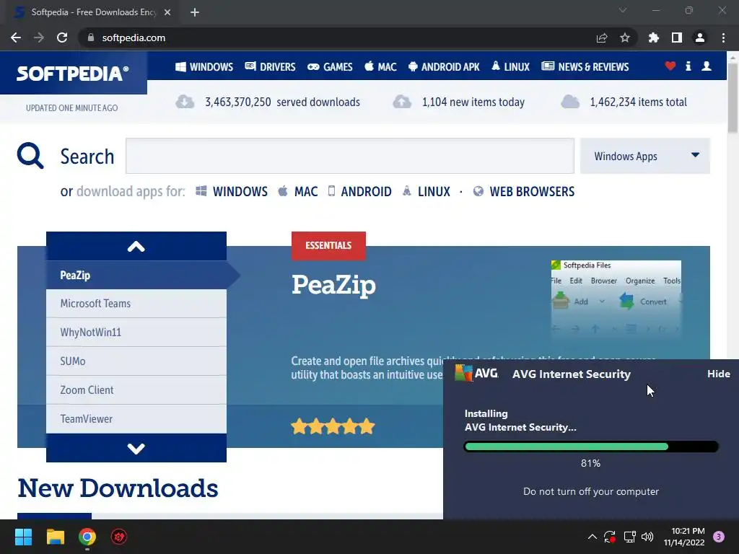Open the Drivers menu

[270, 67]
